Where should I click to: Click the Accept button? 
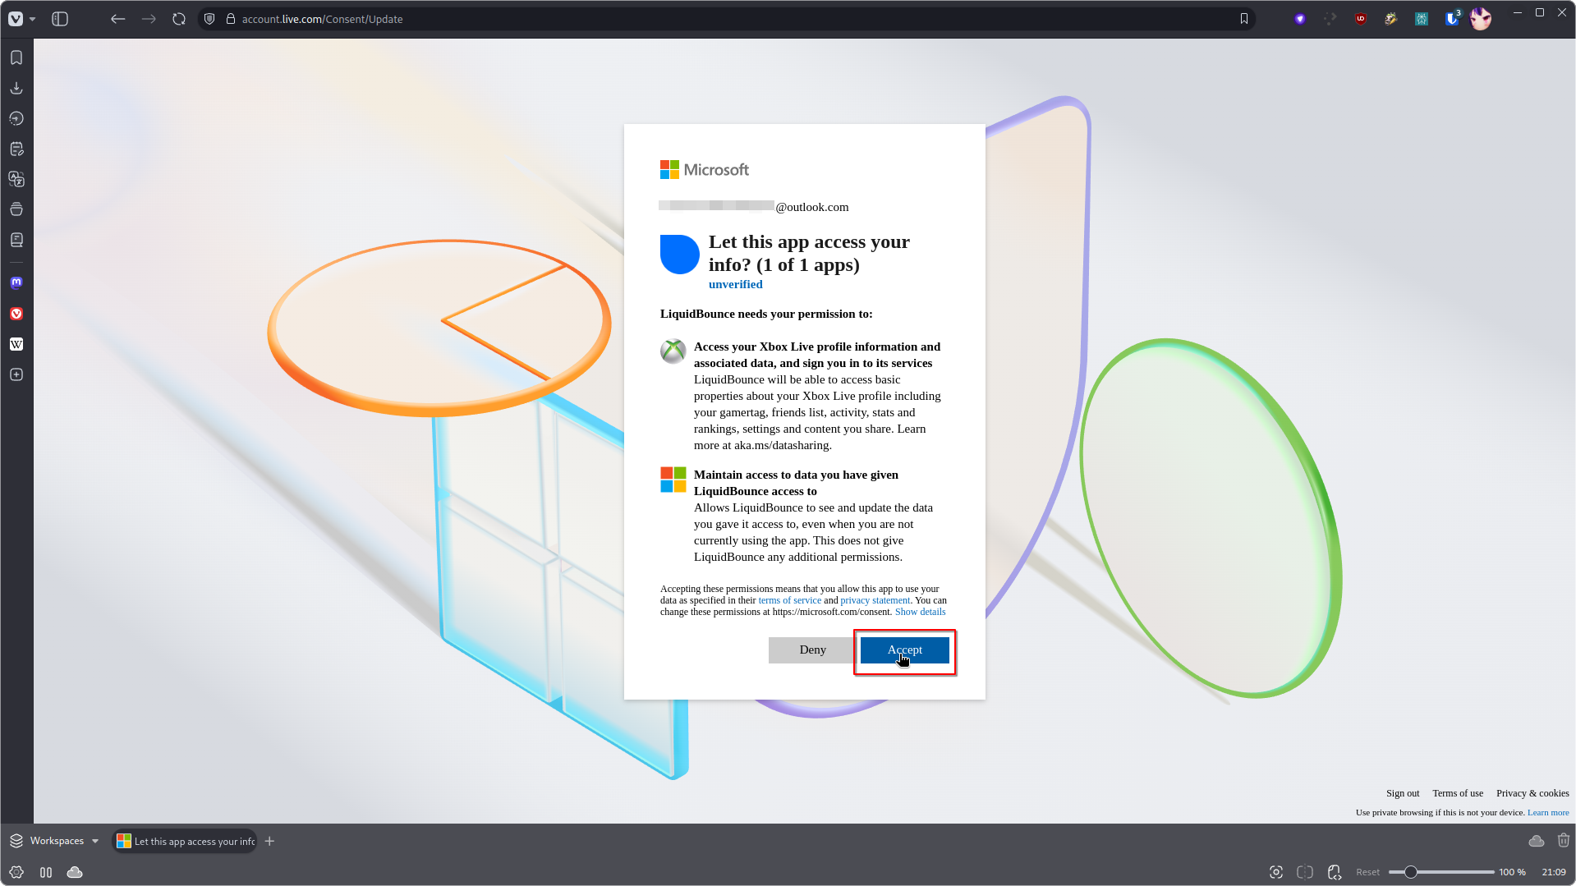click(x=903, y=650)
